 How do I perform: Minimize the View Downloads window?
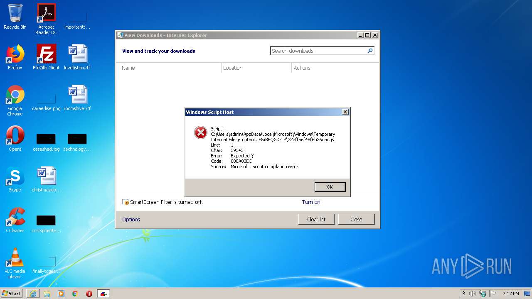360,35
